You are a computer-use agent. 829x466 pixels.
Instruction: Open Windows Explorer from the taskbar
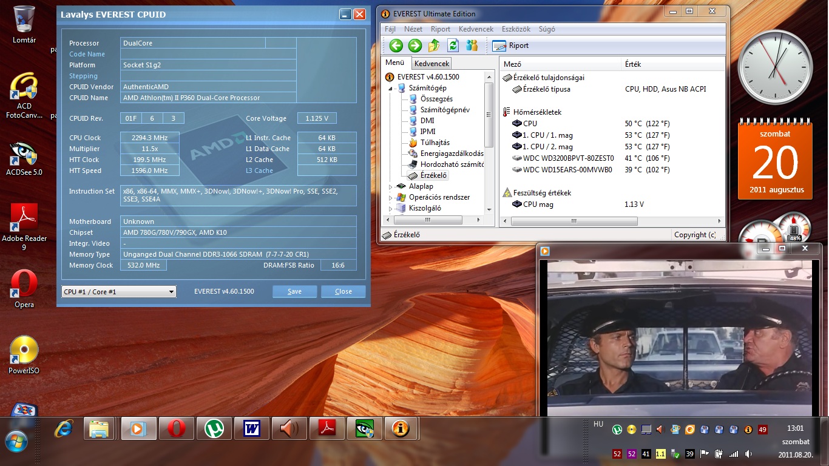tap(99, 429)
